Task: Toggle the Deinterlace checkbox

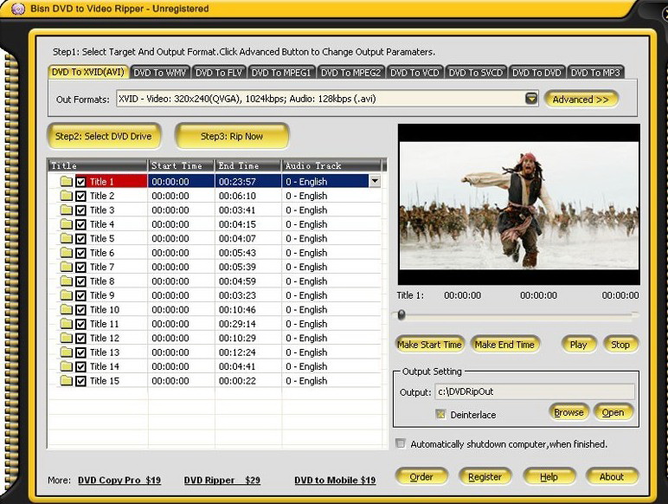Action: pos(440,414)
